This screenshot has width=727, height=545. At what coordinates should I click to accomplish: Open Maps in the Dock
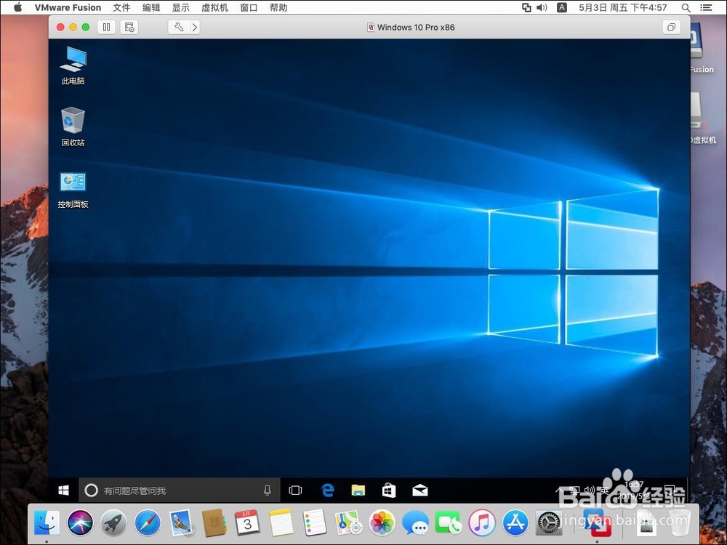(348, 522)
